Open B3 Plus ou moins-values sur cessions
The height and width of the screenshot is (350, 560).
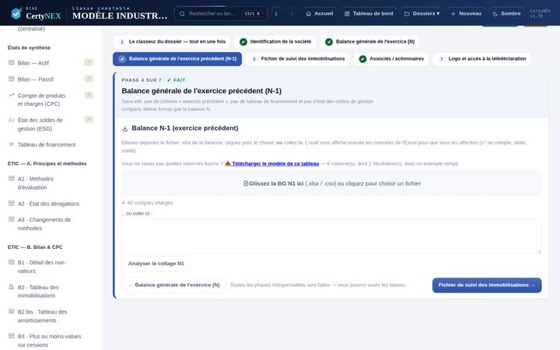(x=49, y=341)
